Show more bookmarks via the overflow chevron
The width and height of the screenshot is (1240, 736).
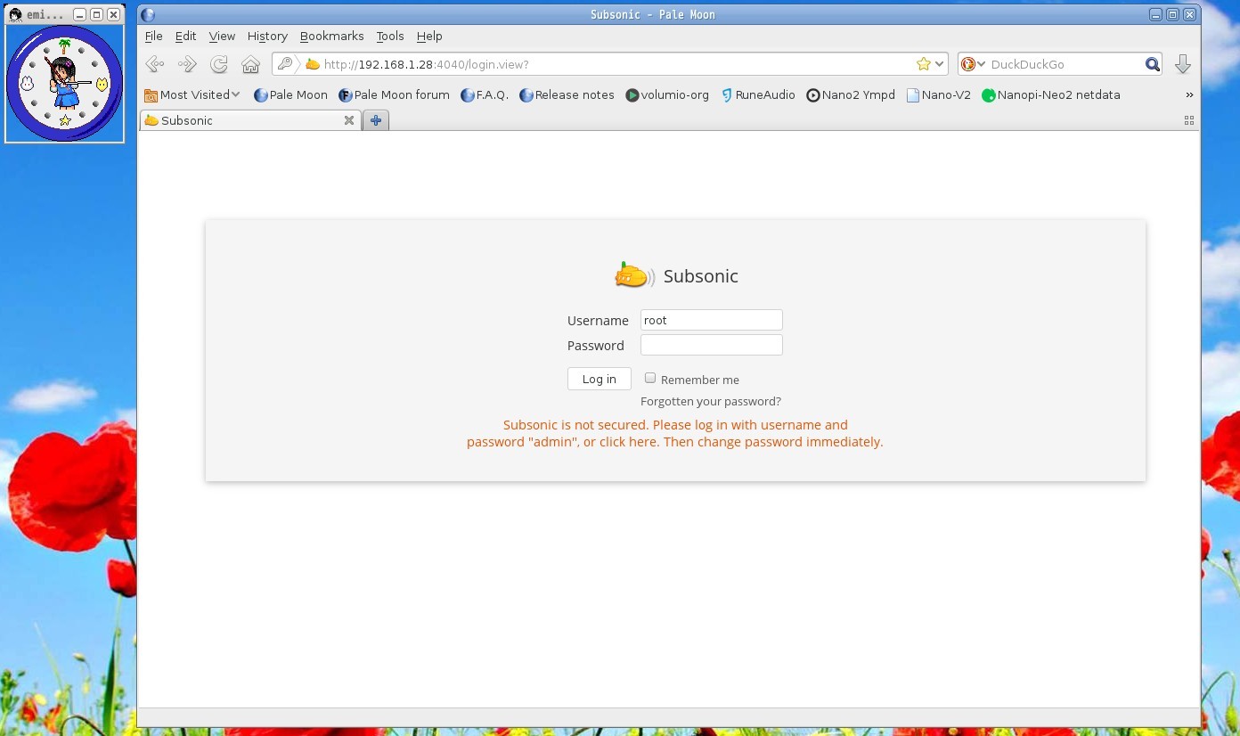coord(1189,95)
